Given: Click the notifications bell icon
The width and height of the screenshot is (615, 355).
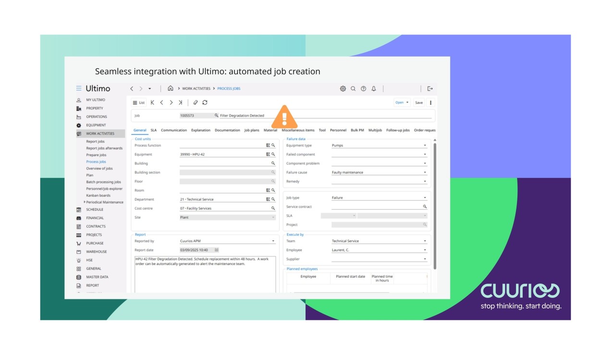Looking at the screenshot, I should coord(373,88).
